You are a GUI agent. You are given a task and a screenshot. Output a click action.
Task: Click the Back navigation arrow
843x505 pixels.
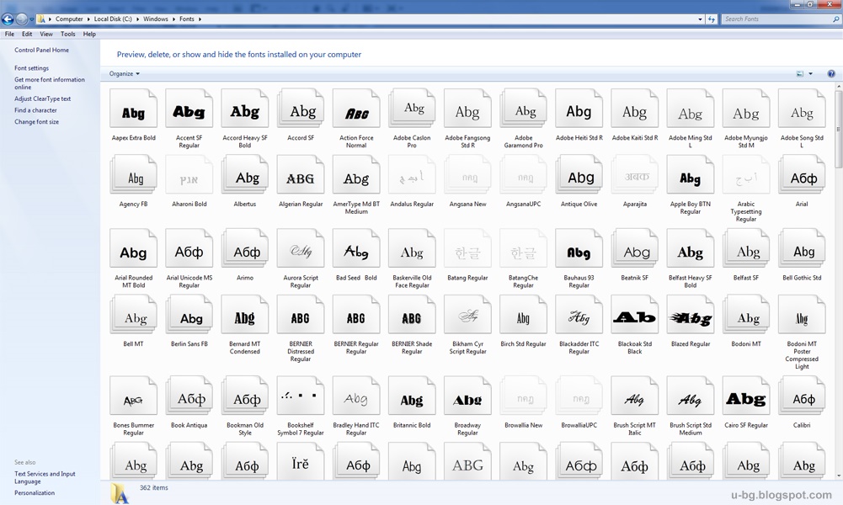(x=8, y=19)
